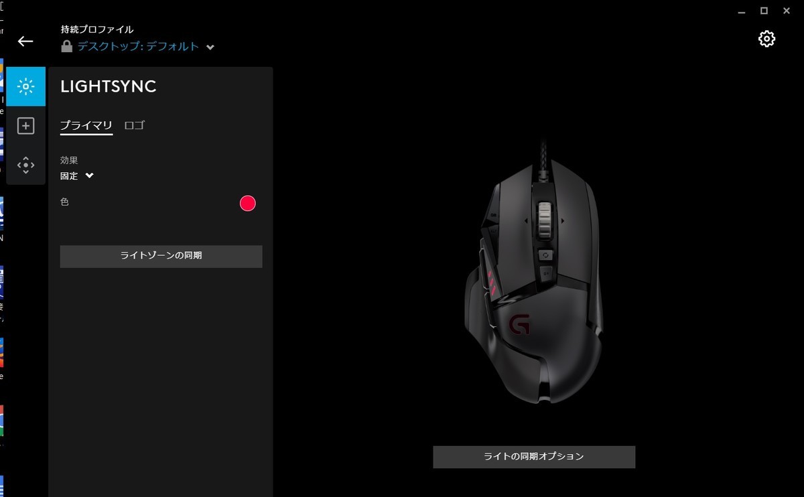Open the settings gear icon

click(x=766, y=39)
